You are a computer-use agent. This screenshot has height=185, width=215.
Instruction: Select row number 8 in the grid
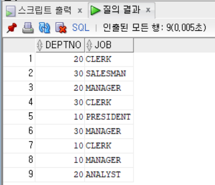click(19, 160)
